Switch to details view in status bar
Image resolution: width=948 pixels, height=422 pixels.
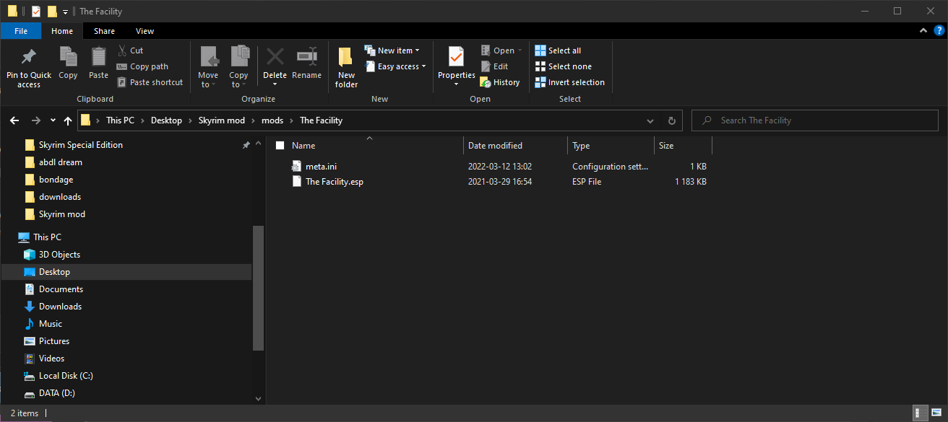click(x=921, y=413)
